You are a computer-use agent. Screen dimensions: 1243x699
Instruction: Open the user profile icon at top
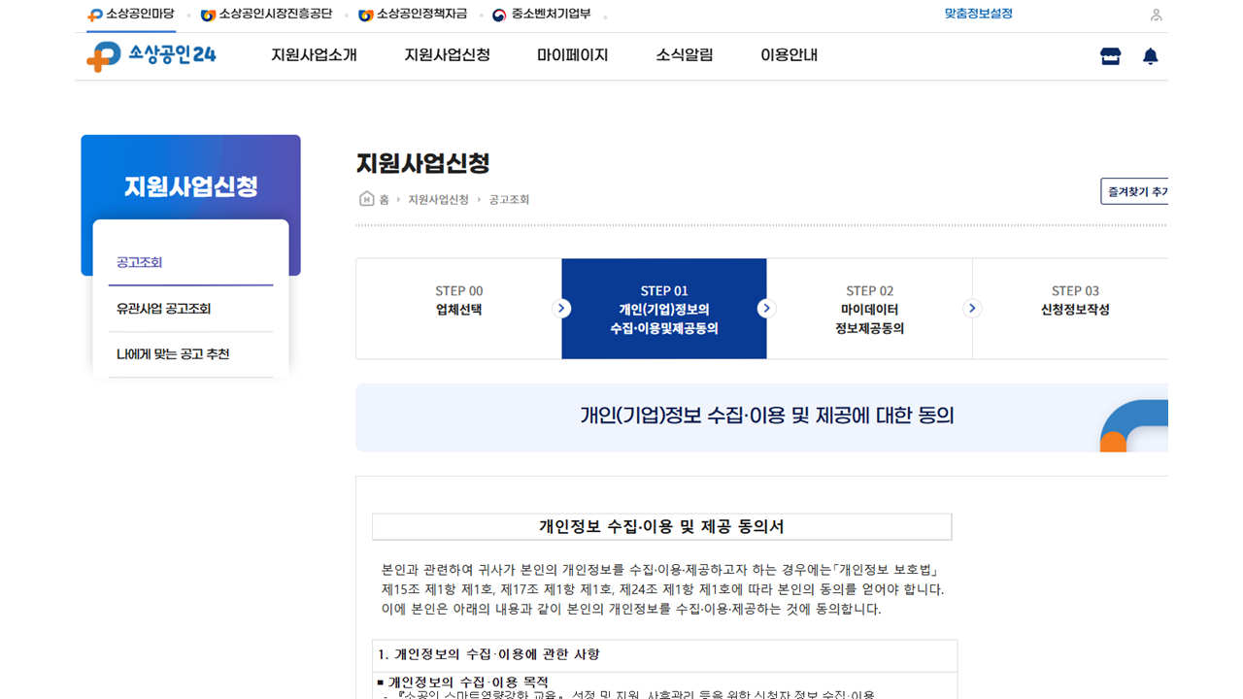click(x=1156, y=15)
